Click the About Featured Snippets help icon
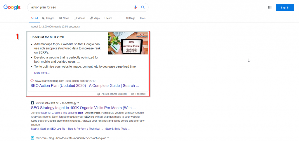Image resolution: width=299 pixels, height=141 pixels. pos(99,94)
